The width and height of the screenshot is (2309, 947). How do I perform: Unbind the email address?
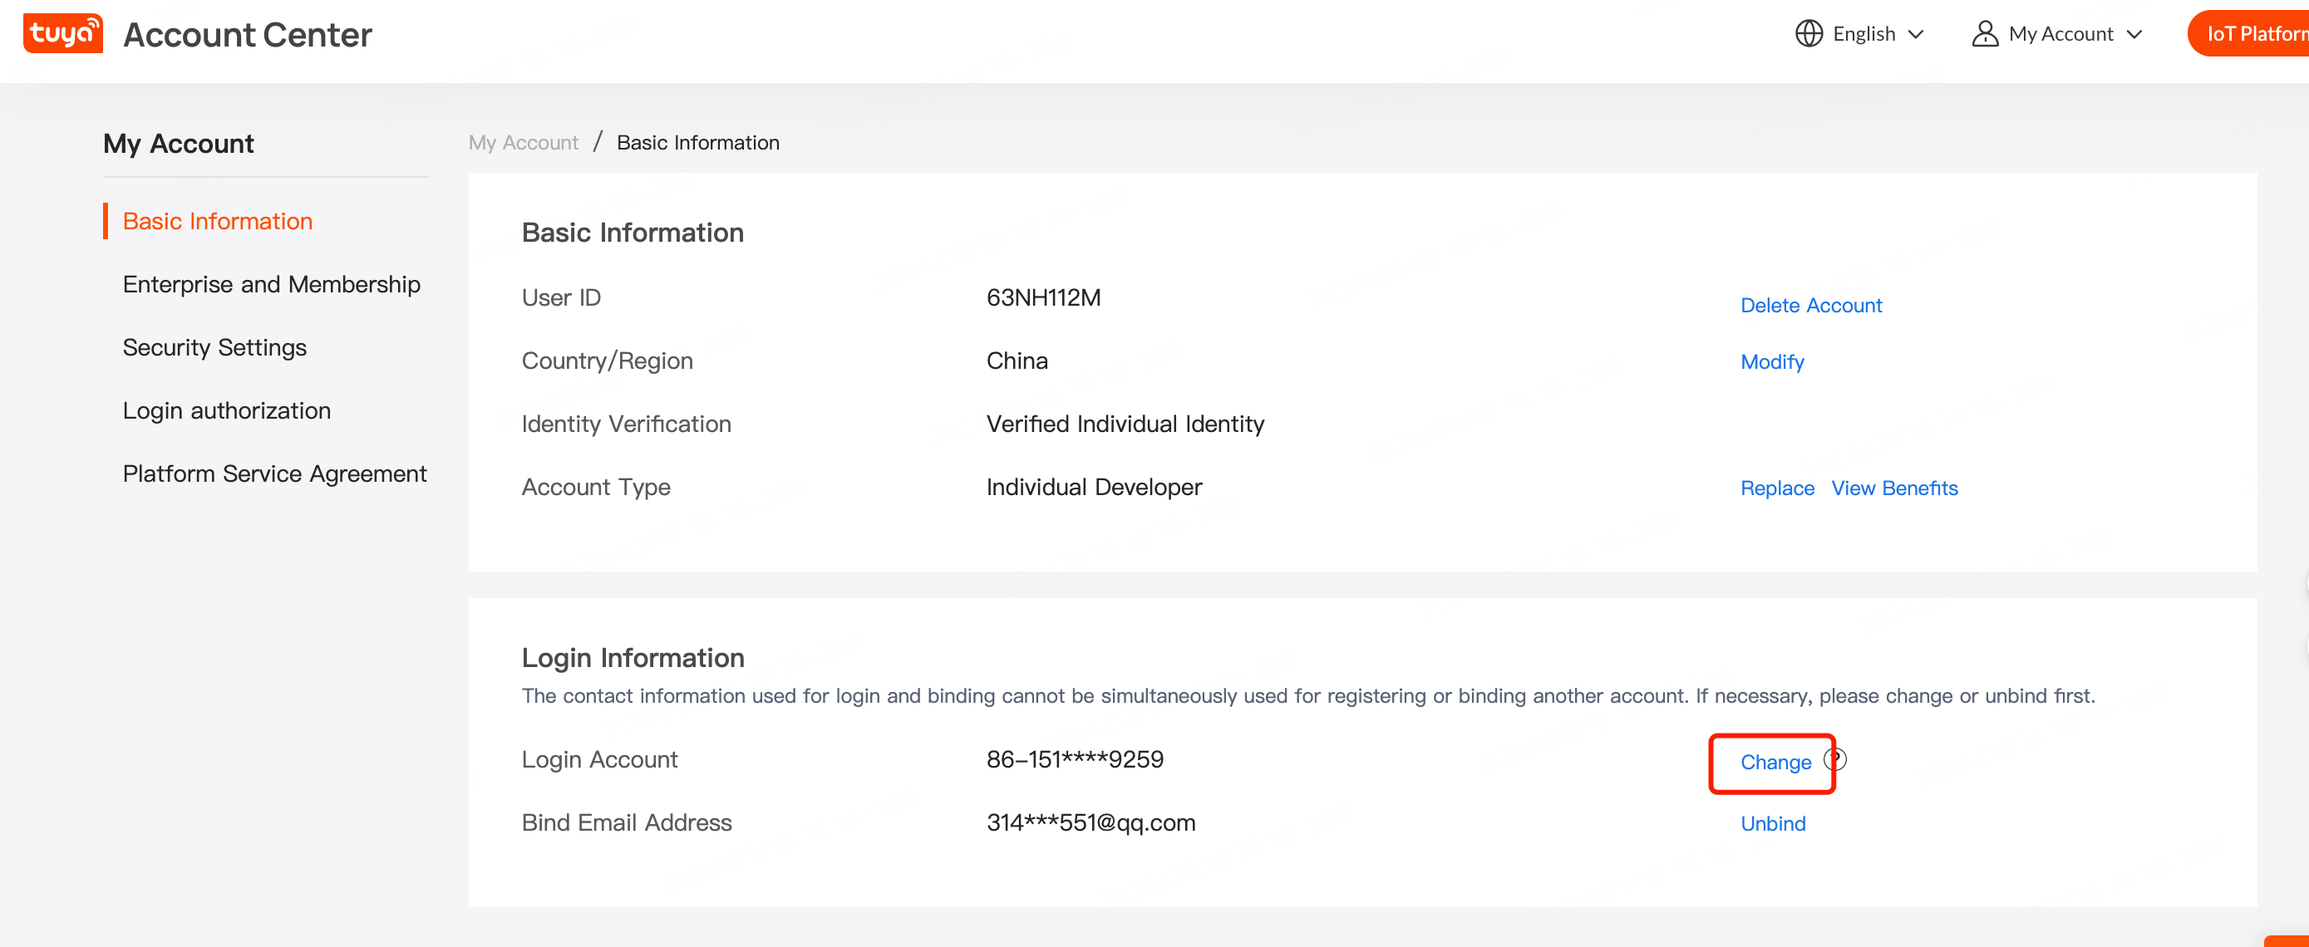[x=1773, y=823]
